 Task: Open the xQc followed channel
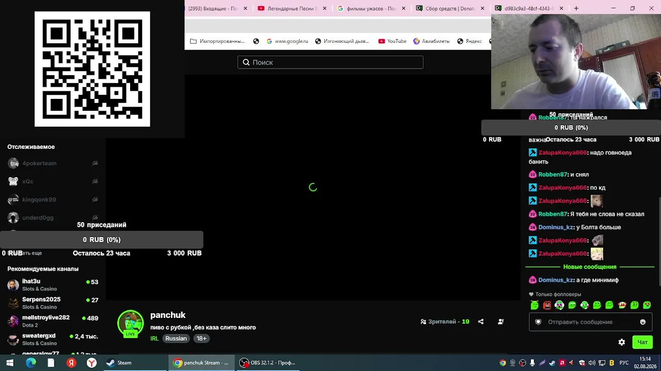pyautogui.click(x=53, y=181)
